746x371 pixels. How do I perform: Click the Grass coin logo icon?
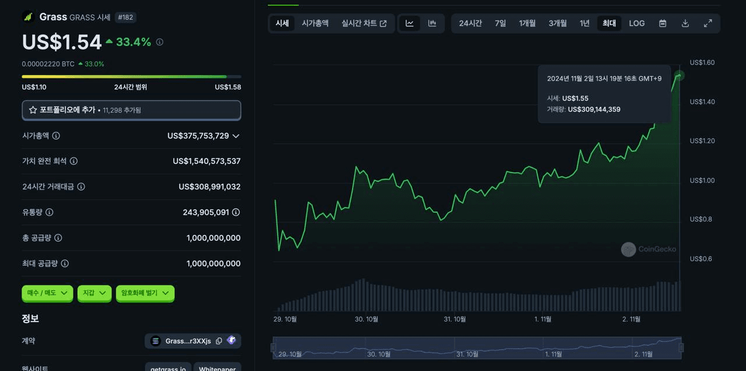coord(29,17)
